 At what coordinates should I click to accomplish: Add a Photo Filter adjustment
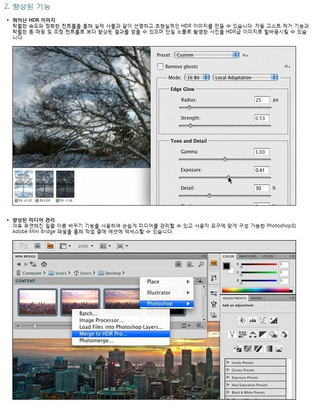(x=273, y=335)
